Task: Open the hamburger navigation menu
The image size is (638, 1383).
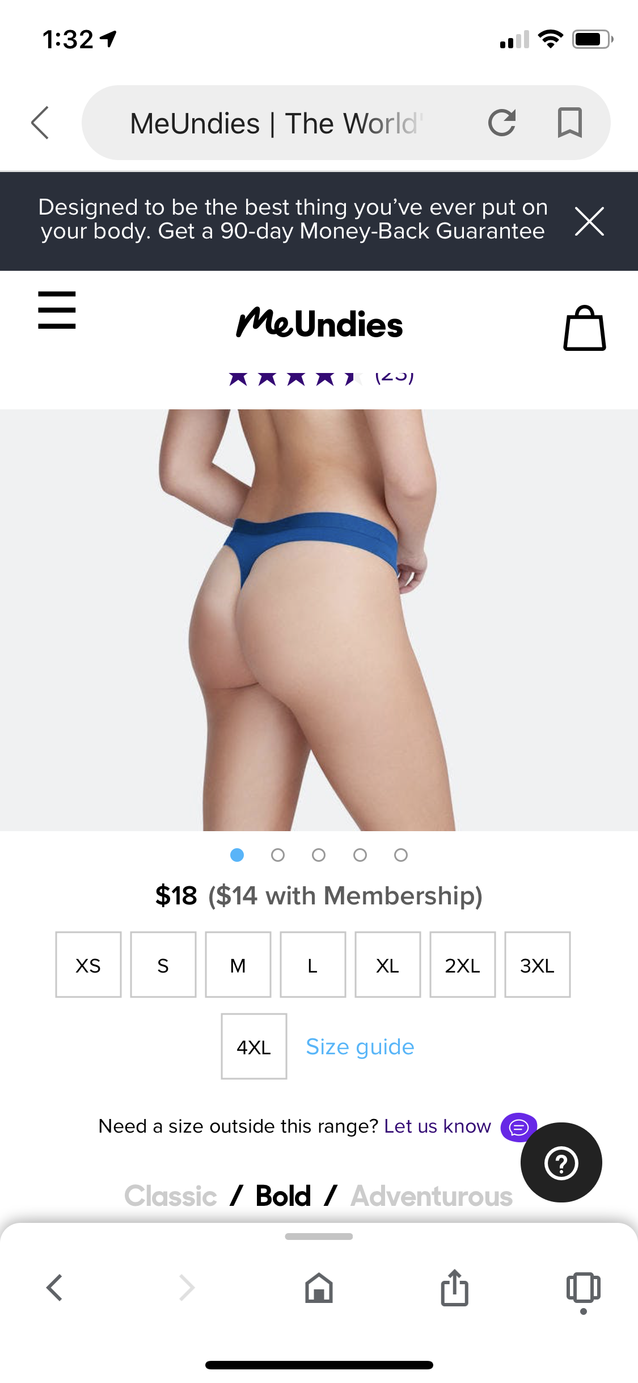Action: 57,310
